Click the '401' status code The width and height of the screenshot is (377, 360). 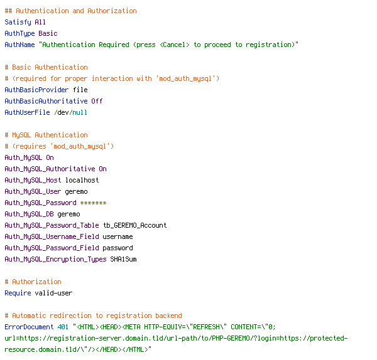[63, 327]
